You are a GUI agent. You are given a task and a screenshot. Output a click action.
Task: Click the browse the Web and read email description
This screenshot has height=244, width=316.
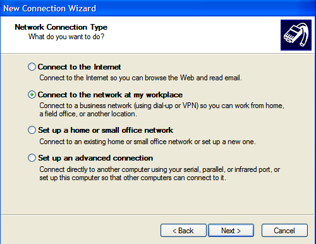point(140,78)
